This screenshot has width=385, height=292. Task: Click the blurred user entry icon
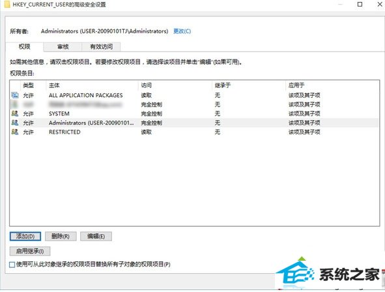click(14, 104)
